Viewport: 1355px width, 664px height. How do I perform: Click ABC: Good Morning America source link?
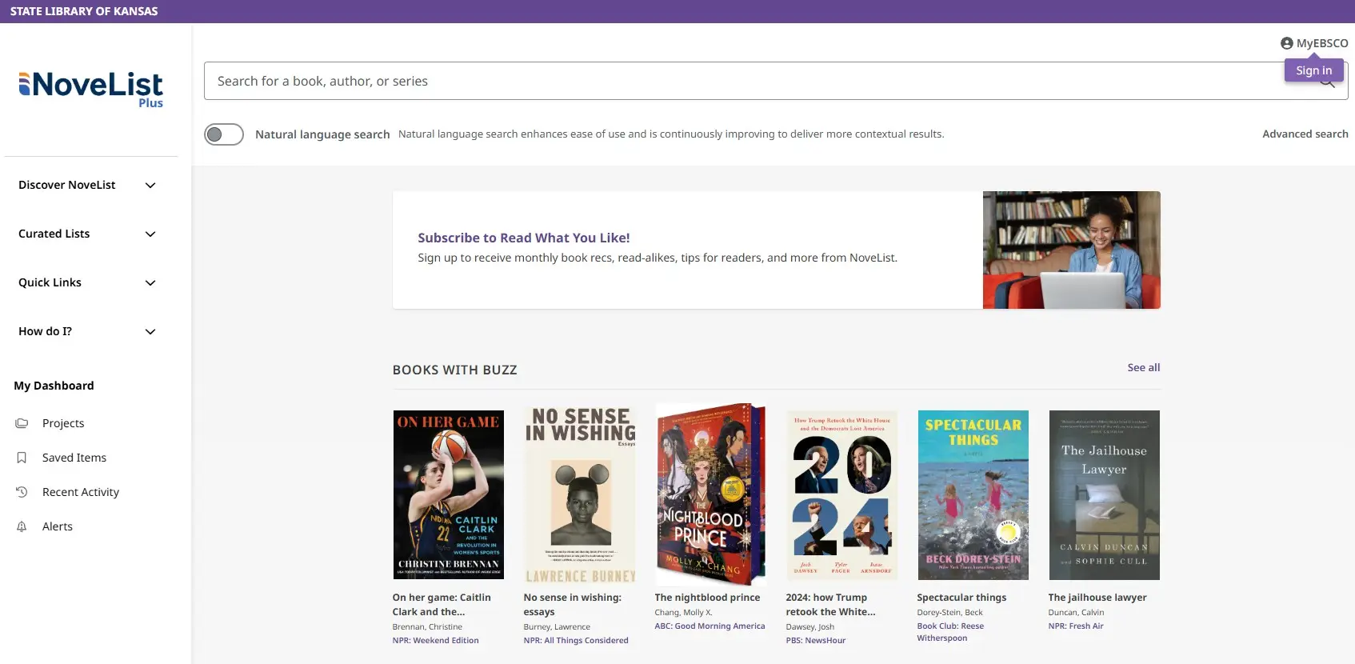point(710,626)
